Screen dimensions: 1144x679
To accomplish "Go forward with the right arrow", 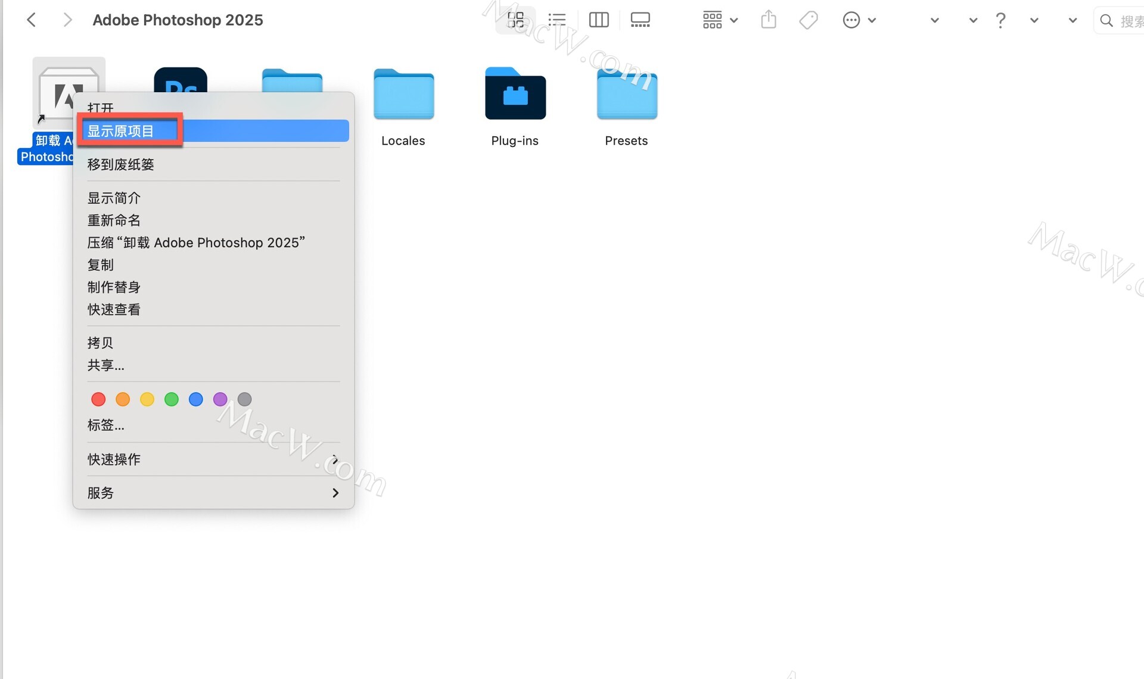I will click(x=67, y=20).
